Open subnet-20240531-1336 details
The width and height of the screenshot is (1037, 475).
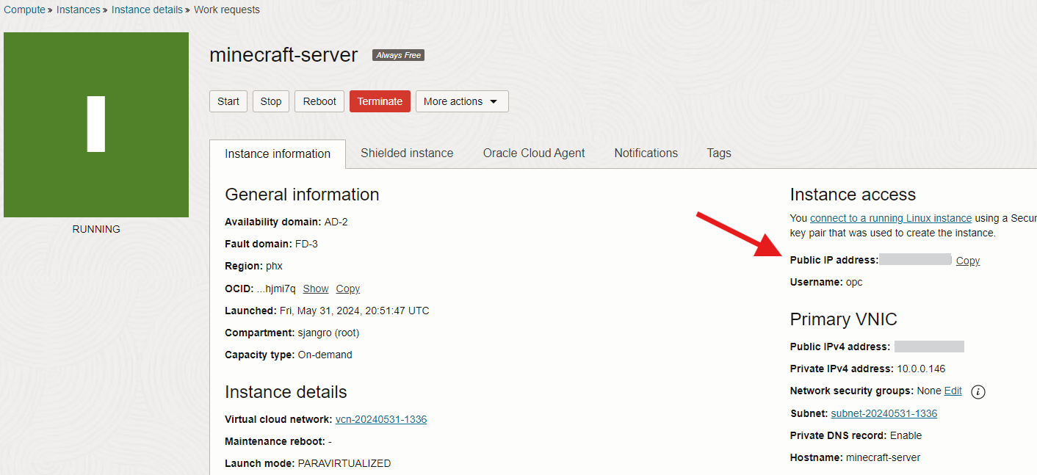pyautogui.click(x=884, y=413)
